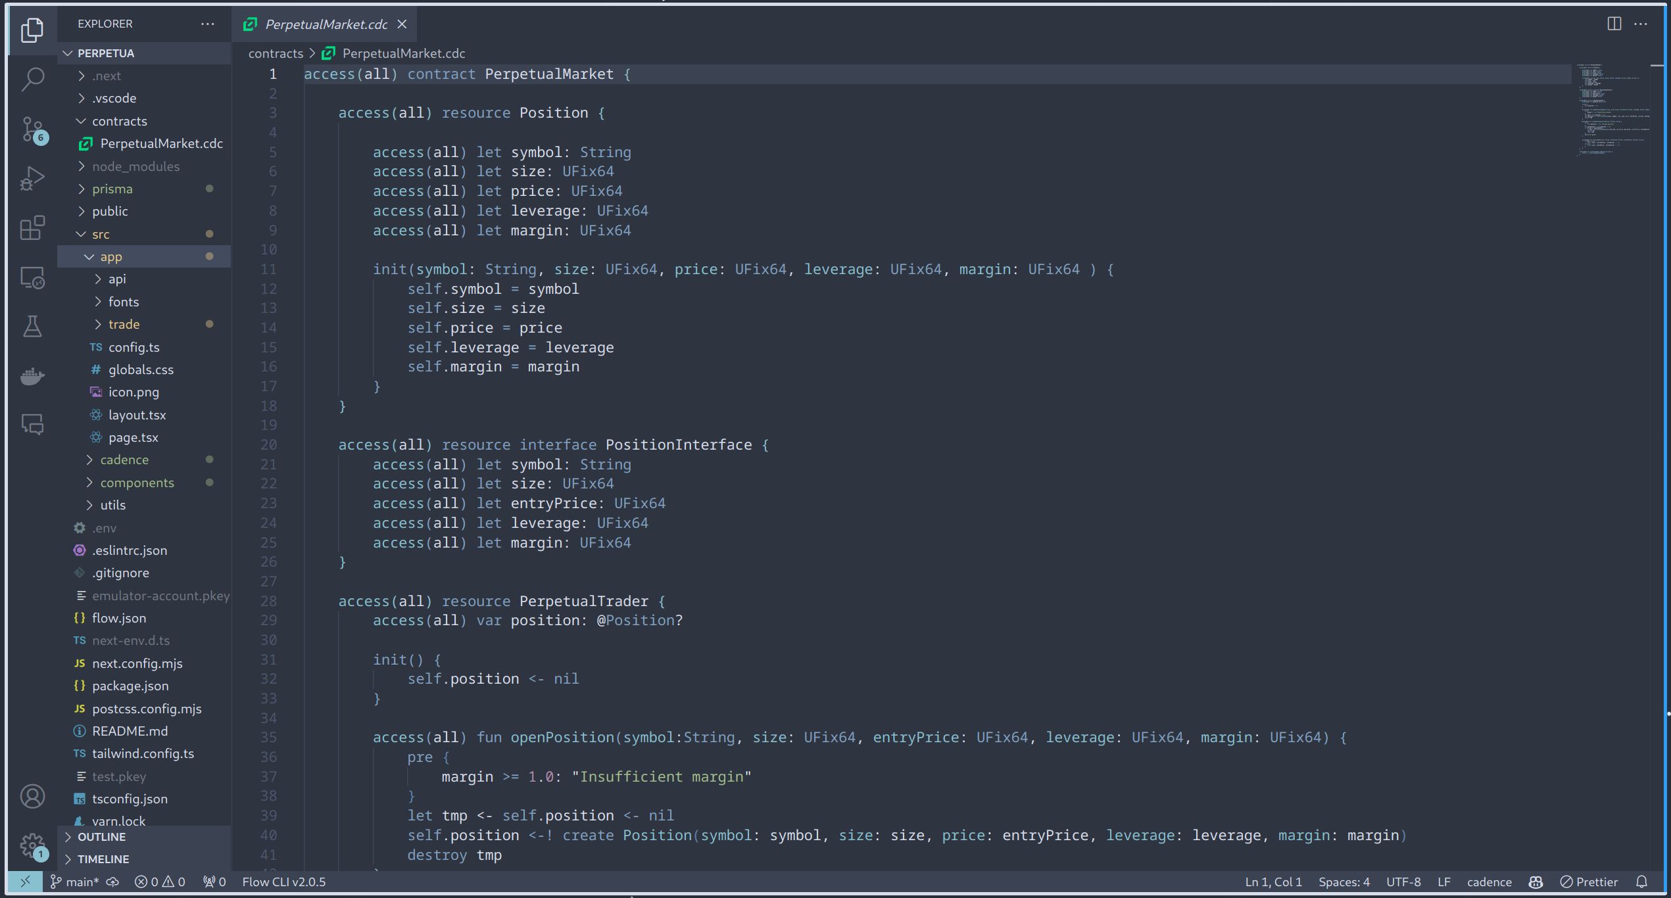Image resolution: width=1671 pixels, height=898 pixels.
Task: Expand the .next folder
Action: pyautogui.click(x=144, y=76)
